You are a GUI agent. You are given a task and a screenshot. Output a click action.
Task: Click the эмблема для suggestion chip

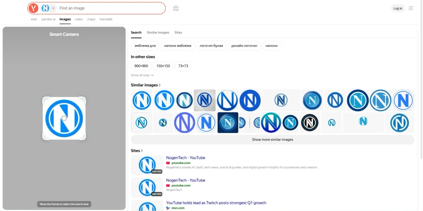click(x=145, y=46)
